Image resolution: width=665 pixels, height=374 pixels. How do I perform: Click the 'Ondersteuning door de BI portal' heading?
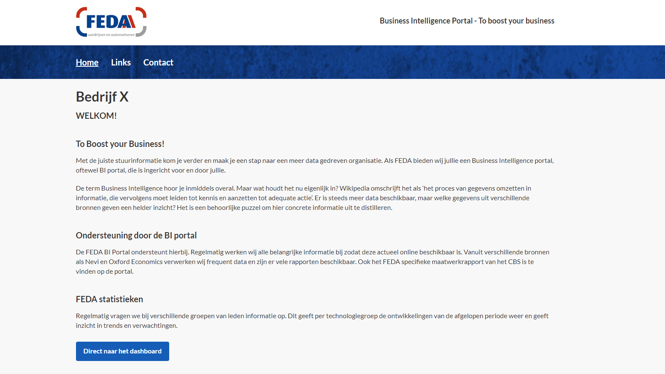136,235
